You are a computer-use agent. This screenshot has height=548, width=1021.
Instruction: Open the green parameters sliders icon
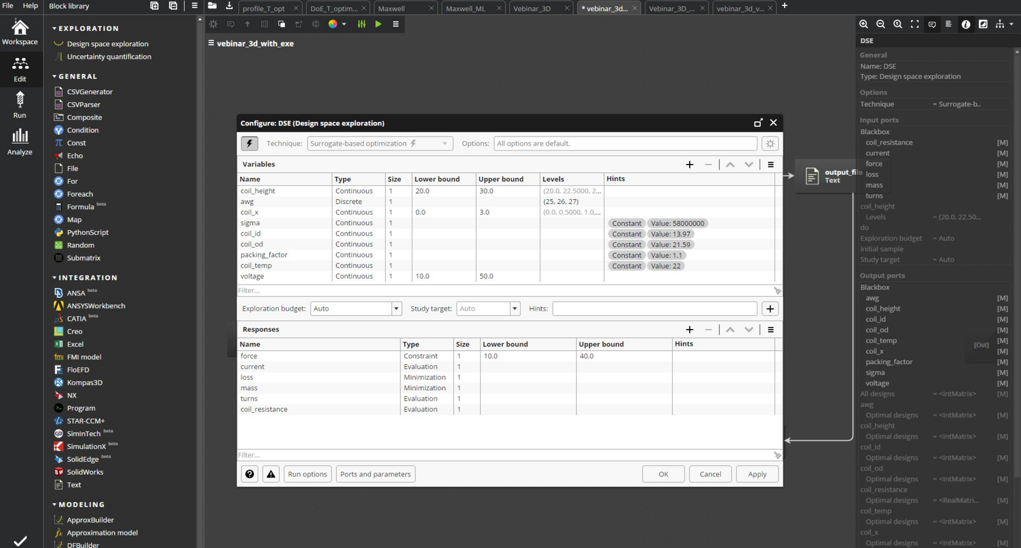(362, 24)
